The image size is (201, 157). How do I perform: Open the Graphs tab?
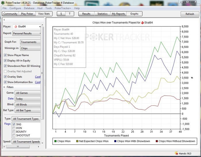[134, 14]
